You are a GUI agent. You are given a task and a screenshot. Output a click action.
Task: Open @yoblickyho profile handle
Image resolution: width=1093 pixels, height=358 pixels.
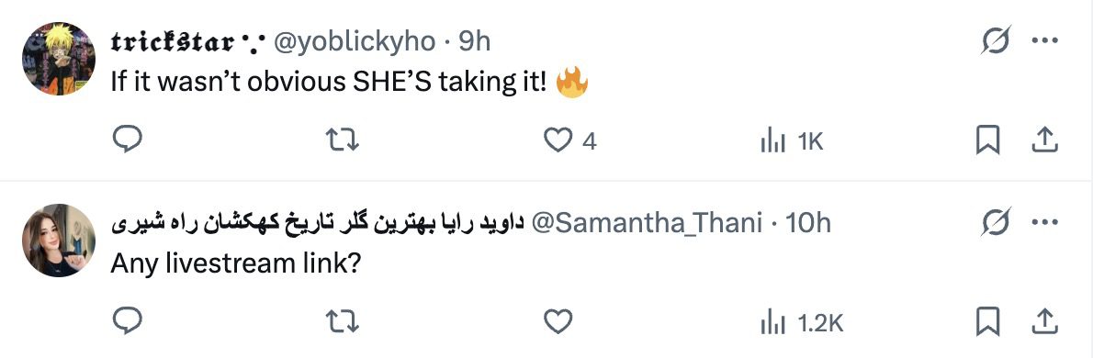tap(355, 42)
